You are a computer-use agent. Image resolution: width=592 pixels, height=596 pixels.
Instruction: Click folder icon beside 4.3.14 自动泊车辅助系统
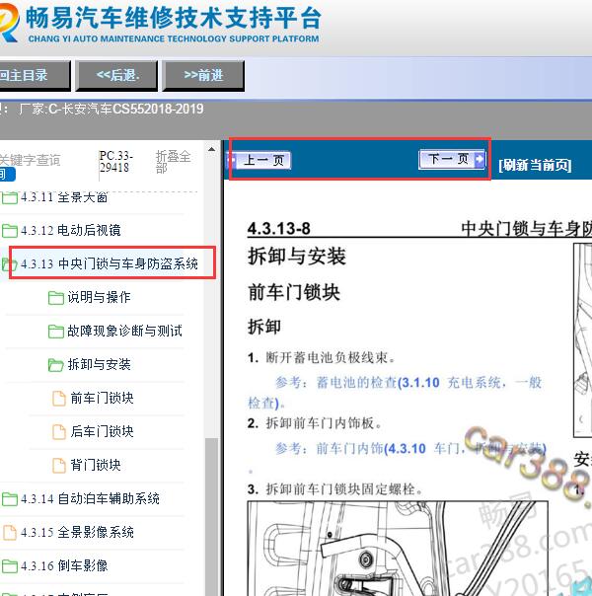point(10,499)
